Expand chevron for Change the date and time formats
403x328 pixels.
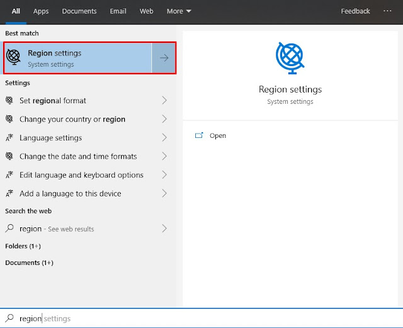pos(164,156)
